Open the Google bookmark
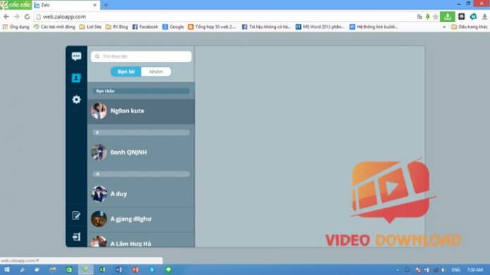 point(173,27)
